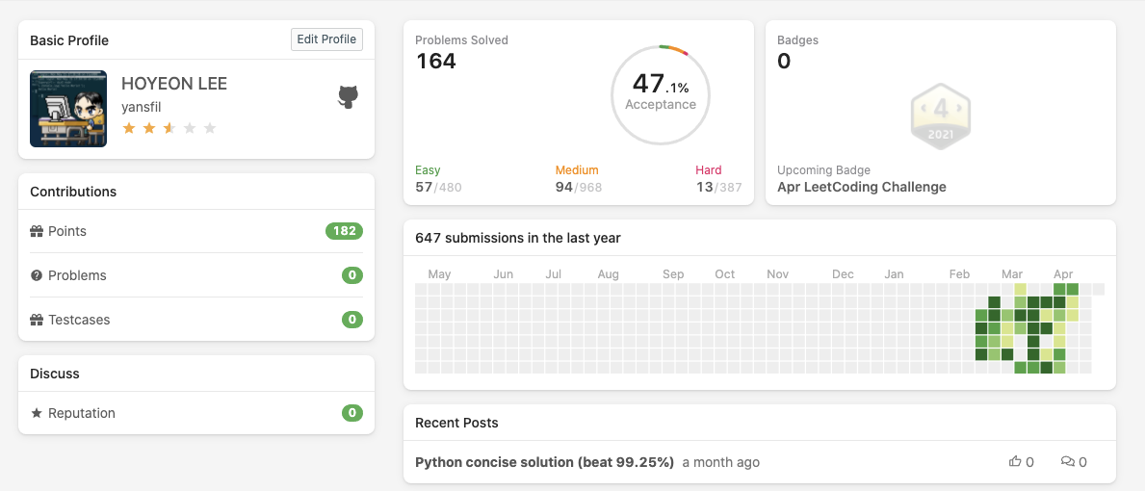
Task: Click the 182 Points badge
Action: coord(344,231)
